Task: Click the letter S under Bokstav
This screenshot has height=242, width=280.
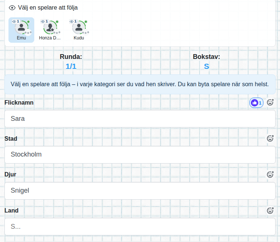Action: [206, 66]
